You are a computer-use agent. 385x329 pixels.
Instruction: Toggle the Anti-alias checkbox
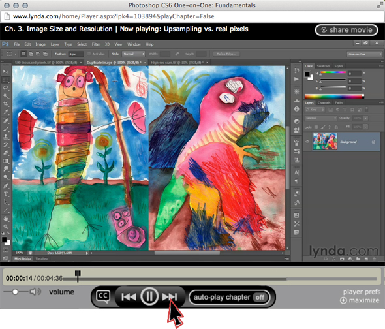[x=89, y=54]
